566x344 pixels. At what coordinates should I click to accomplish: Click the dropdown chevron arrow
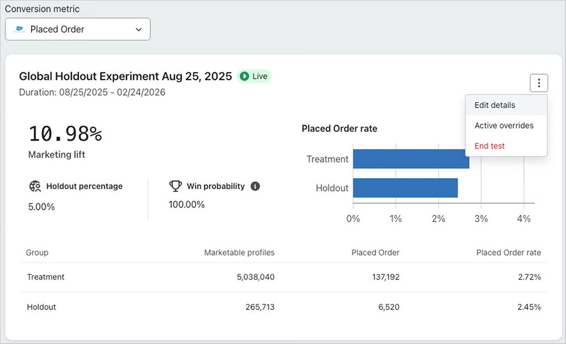[x=139, y=30]
